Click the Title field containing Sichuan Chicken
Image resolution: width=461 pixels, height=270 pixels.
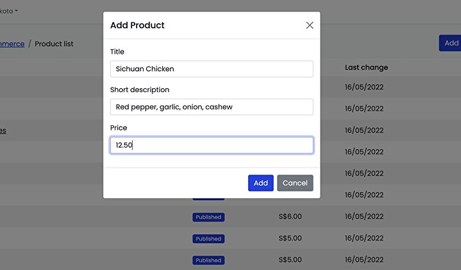tap(212, 69)
